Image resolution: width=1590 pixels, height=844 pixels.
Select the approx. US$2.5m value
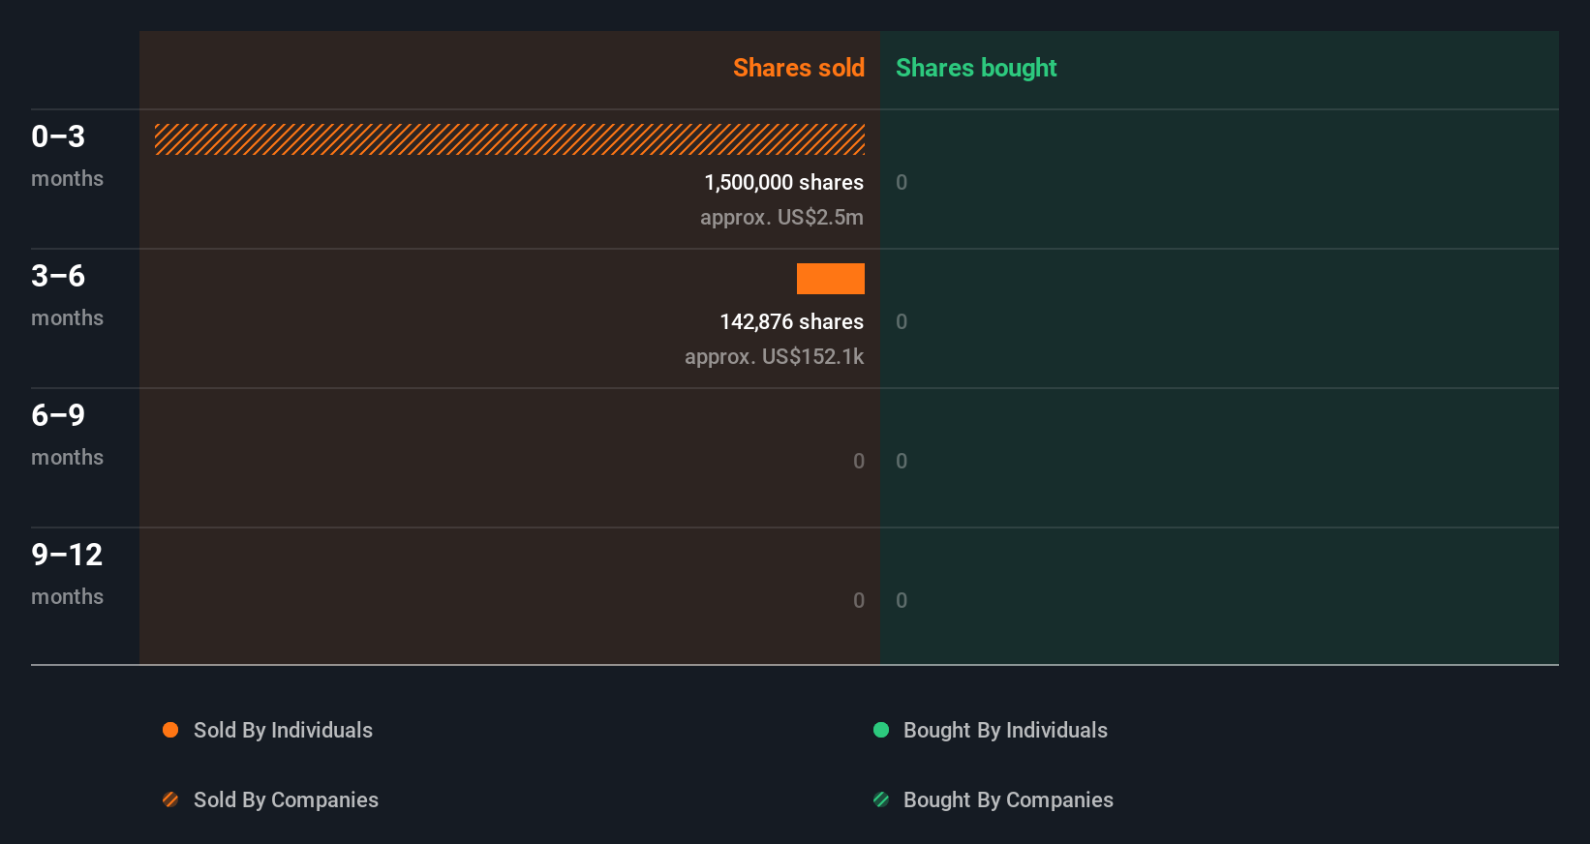click(x=781, y=217)
